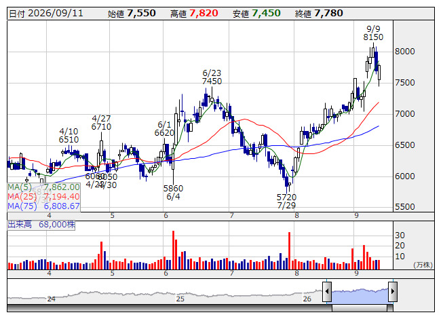
Task: Click the left range slider handle arrow
Action: (x=327, y=291)
